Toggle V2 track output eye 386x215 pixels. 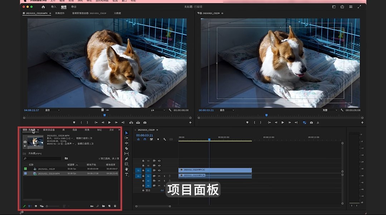click(159, 166)
